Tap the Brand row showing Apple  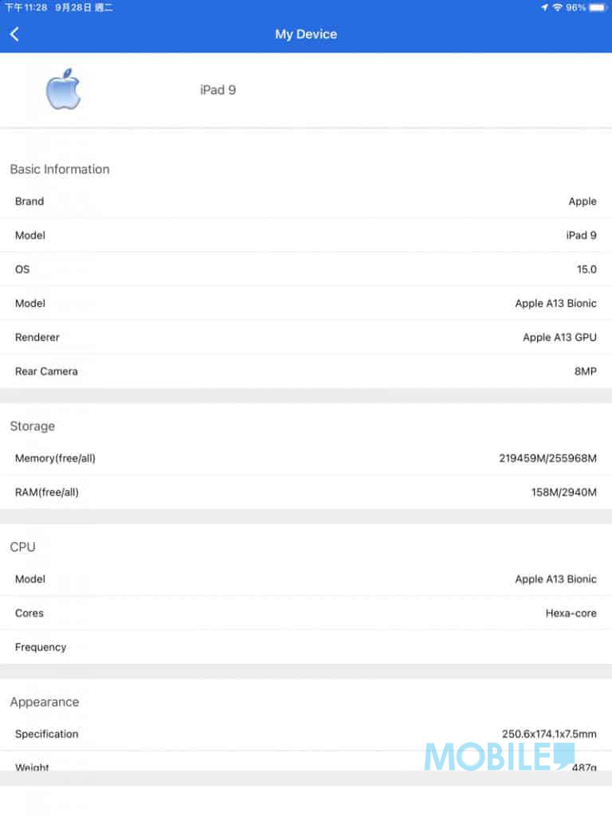306,202
